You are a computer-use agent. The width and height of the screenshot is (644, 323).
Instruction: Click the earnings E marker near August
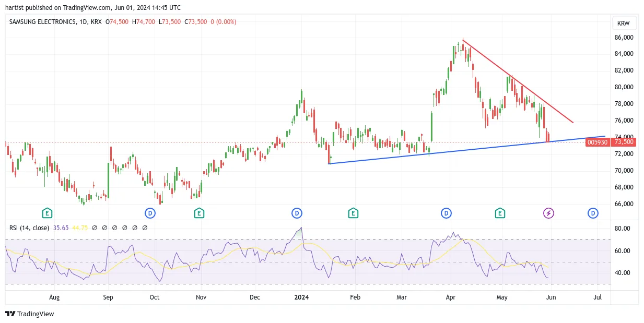(47, 213)
